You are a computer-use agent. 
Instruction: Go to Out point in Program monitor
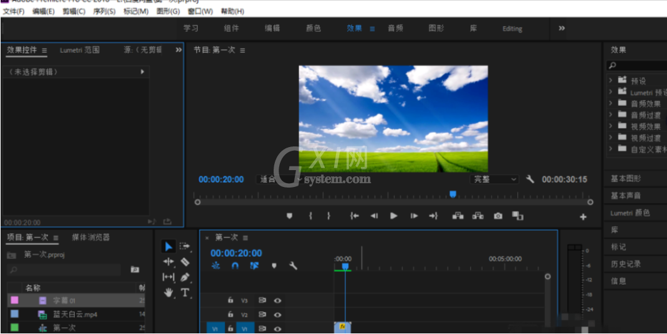tap(433, 216)
